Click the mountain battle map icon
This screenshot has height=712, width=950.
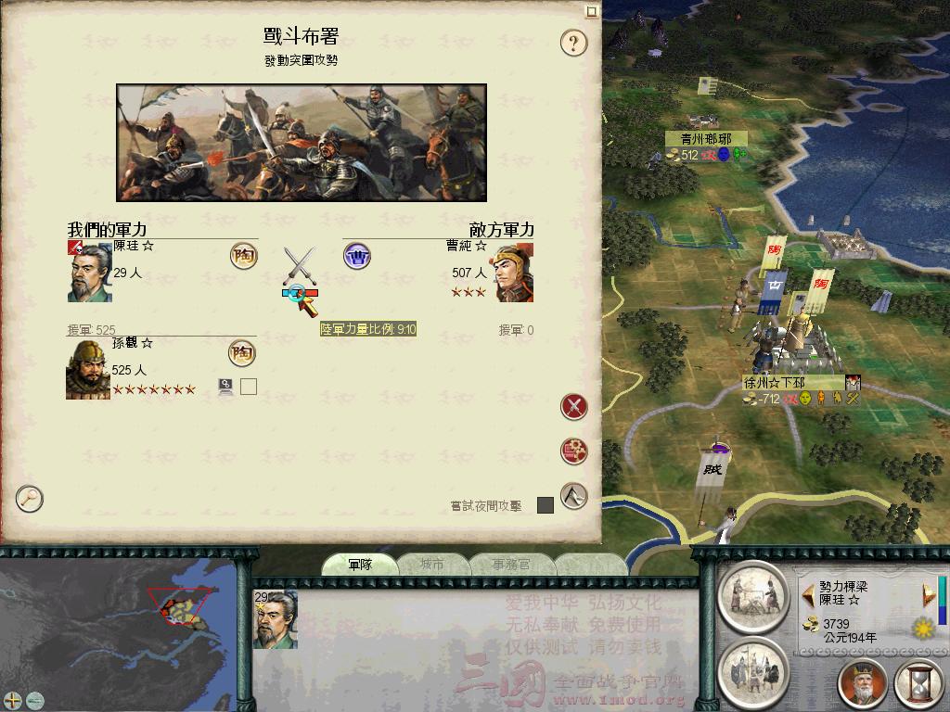(573, 496)
